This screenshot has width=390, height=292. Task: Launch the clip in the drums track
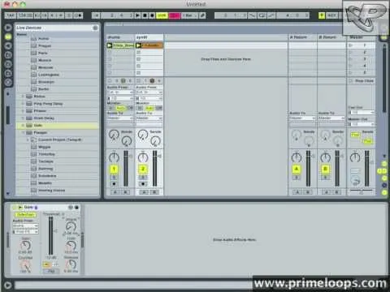click(x=110, y=45)
